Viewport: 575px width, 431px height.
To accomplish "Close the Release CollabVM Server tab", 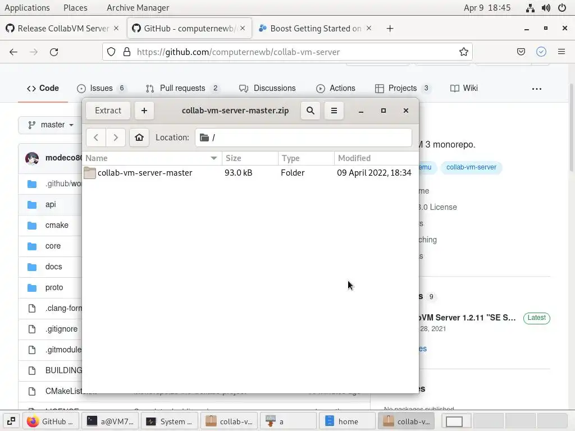I will click(116, 28).
